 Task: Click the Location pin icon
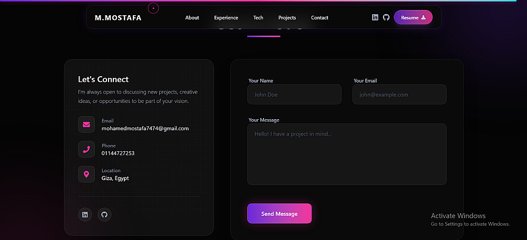[x=86, y=174]
